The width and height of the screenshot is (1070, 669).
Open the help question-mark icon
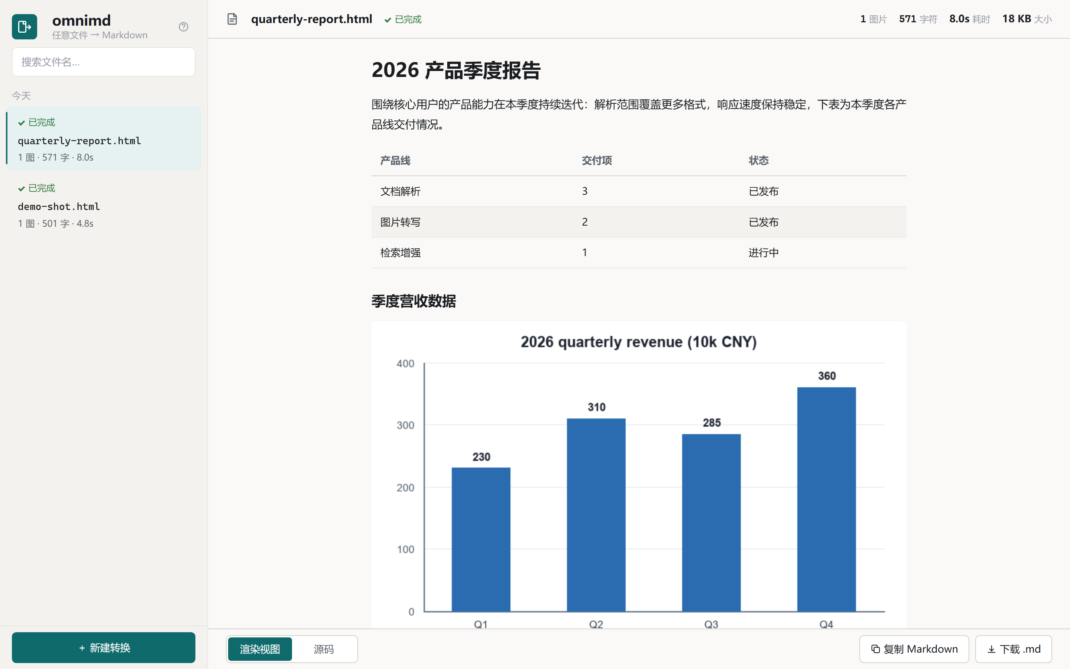pos(184,26)
